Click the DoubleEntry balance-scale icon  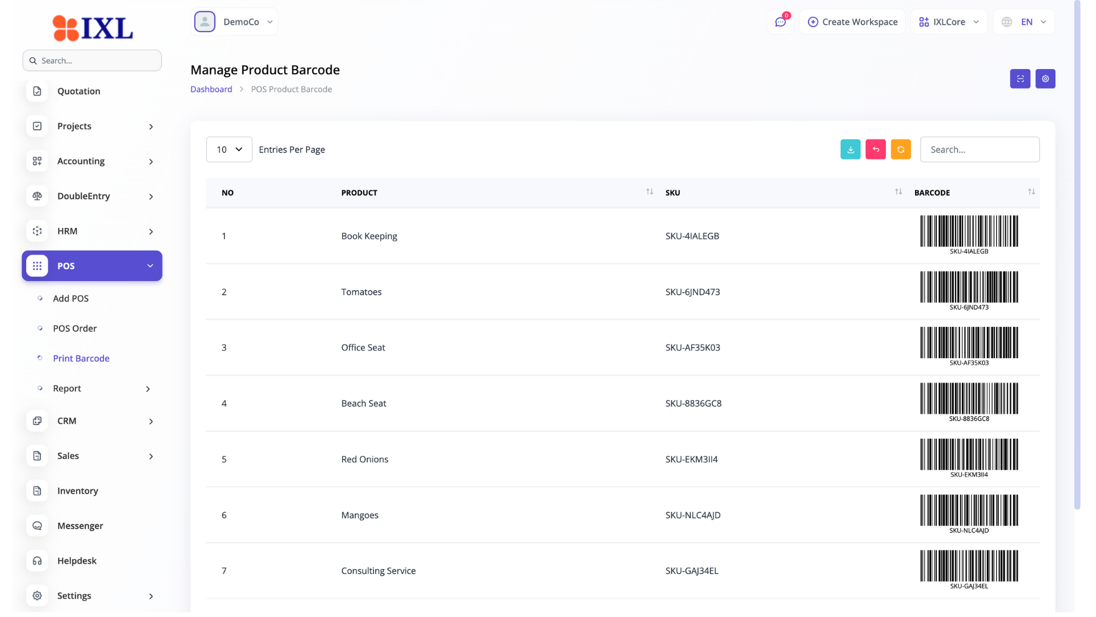pyautogui.click(x=37, y=196)
